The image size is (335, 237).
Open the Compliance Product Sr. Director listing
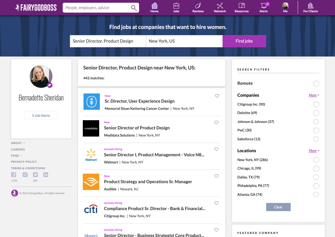(x=155, y=209)
